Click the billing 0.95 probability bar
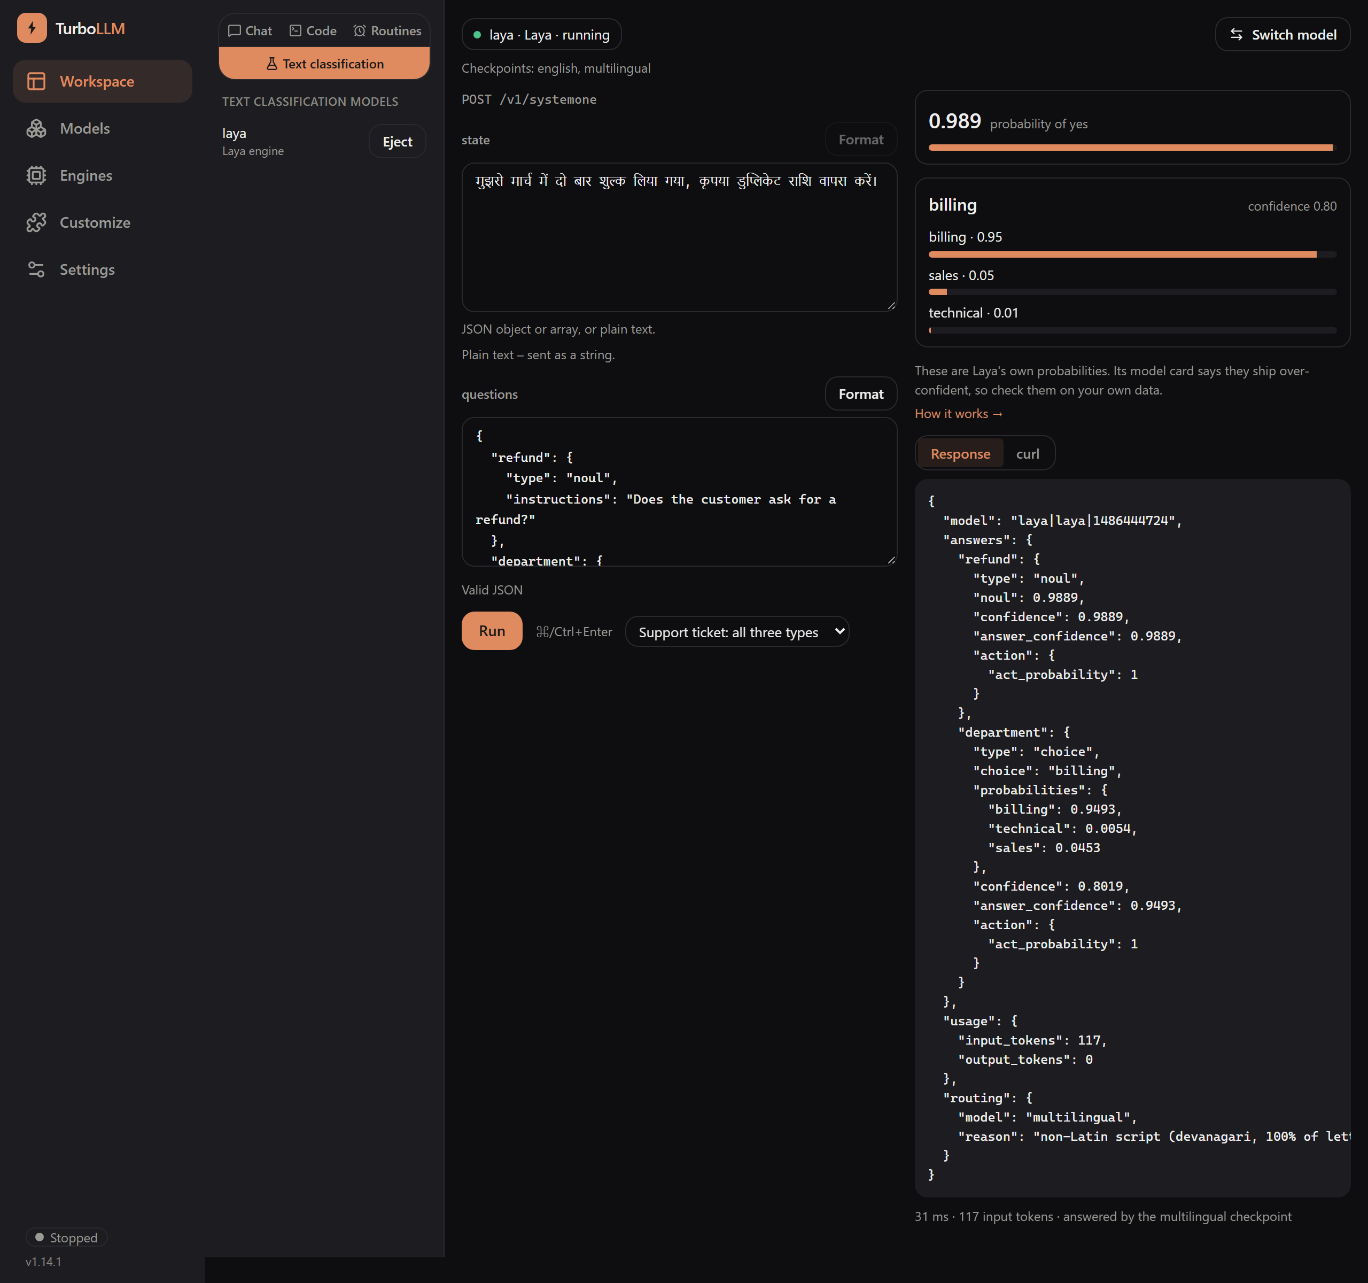The image size is (1368, 1283). (1132, 254)
